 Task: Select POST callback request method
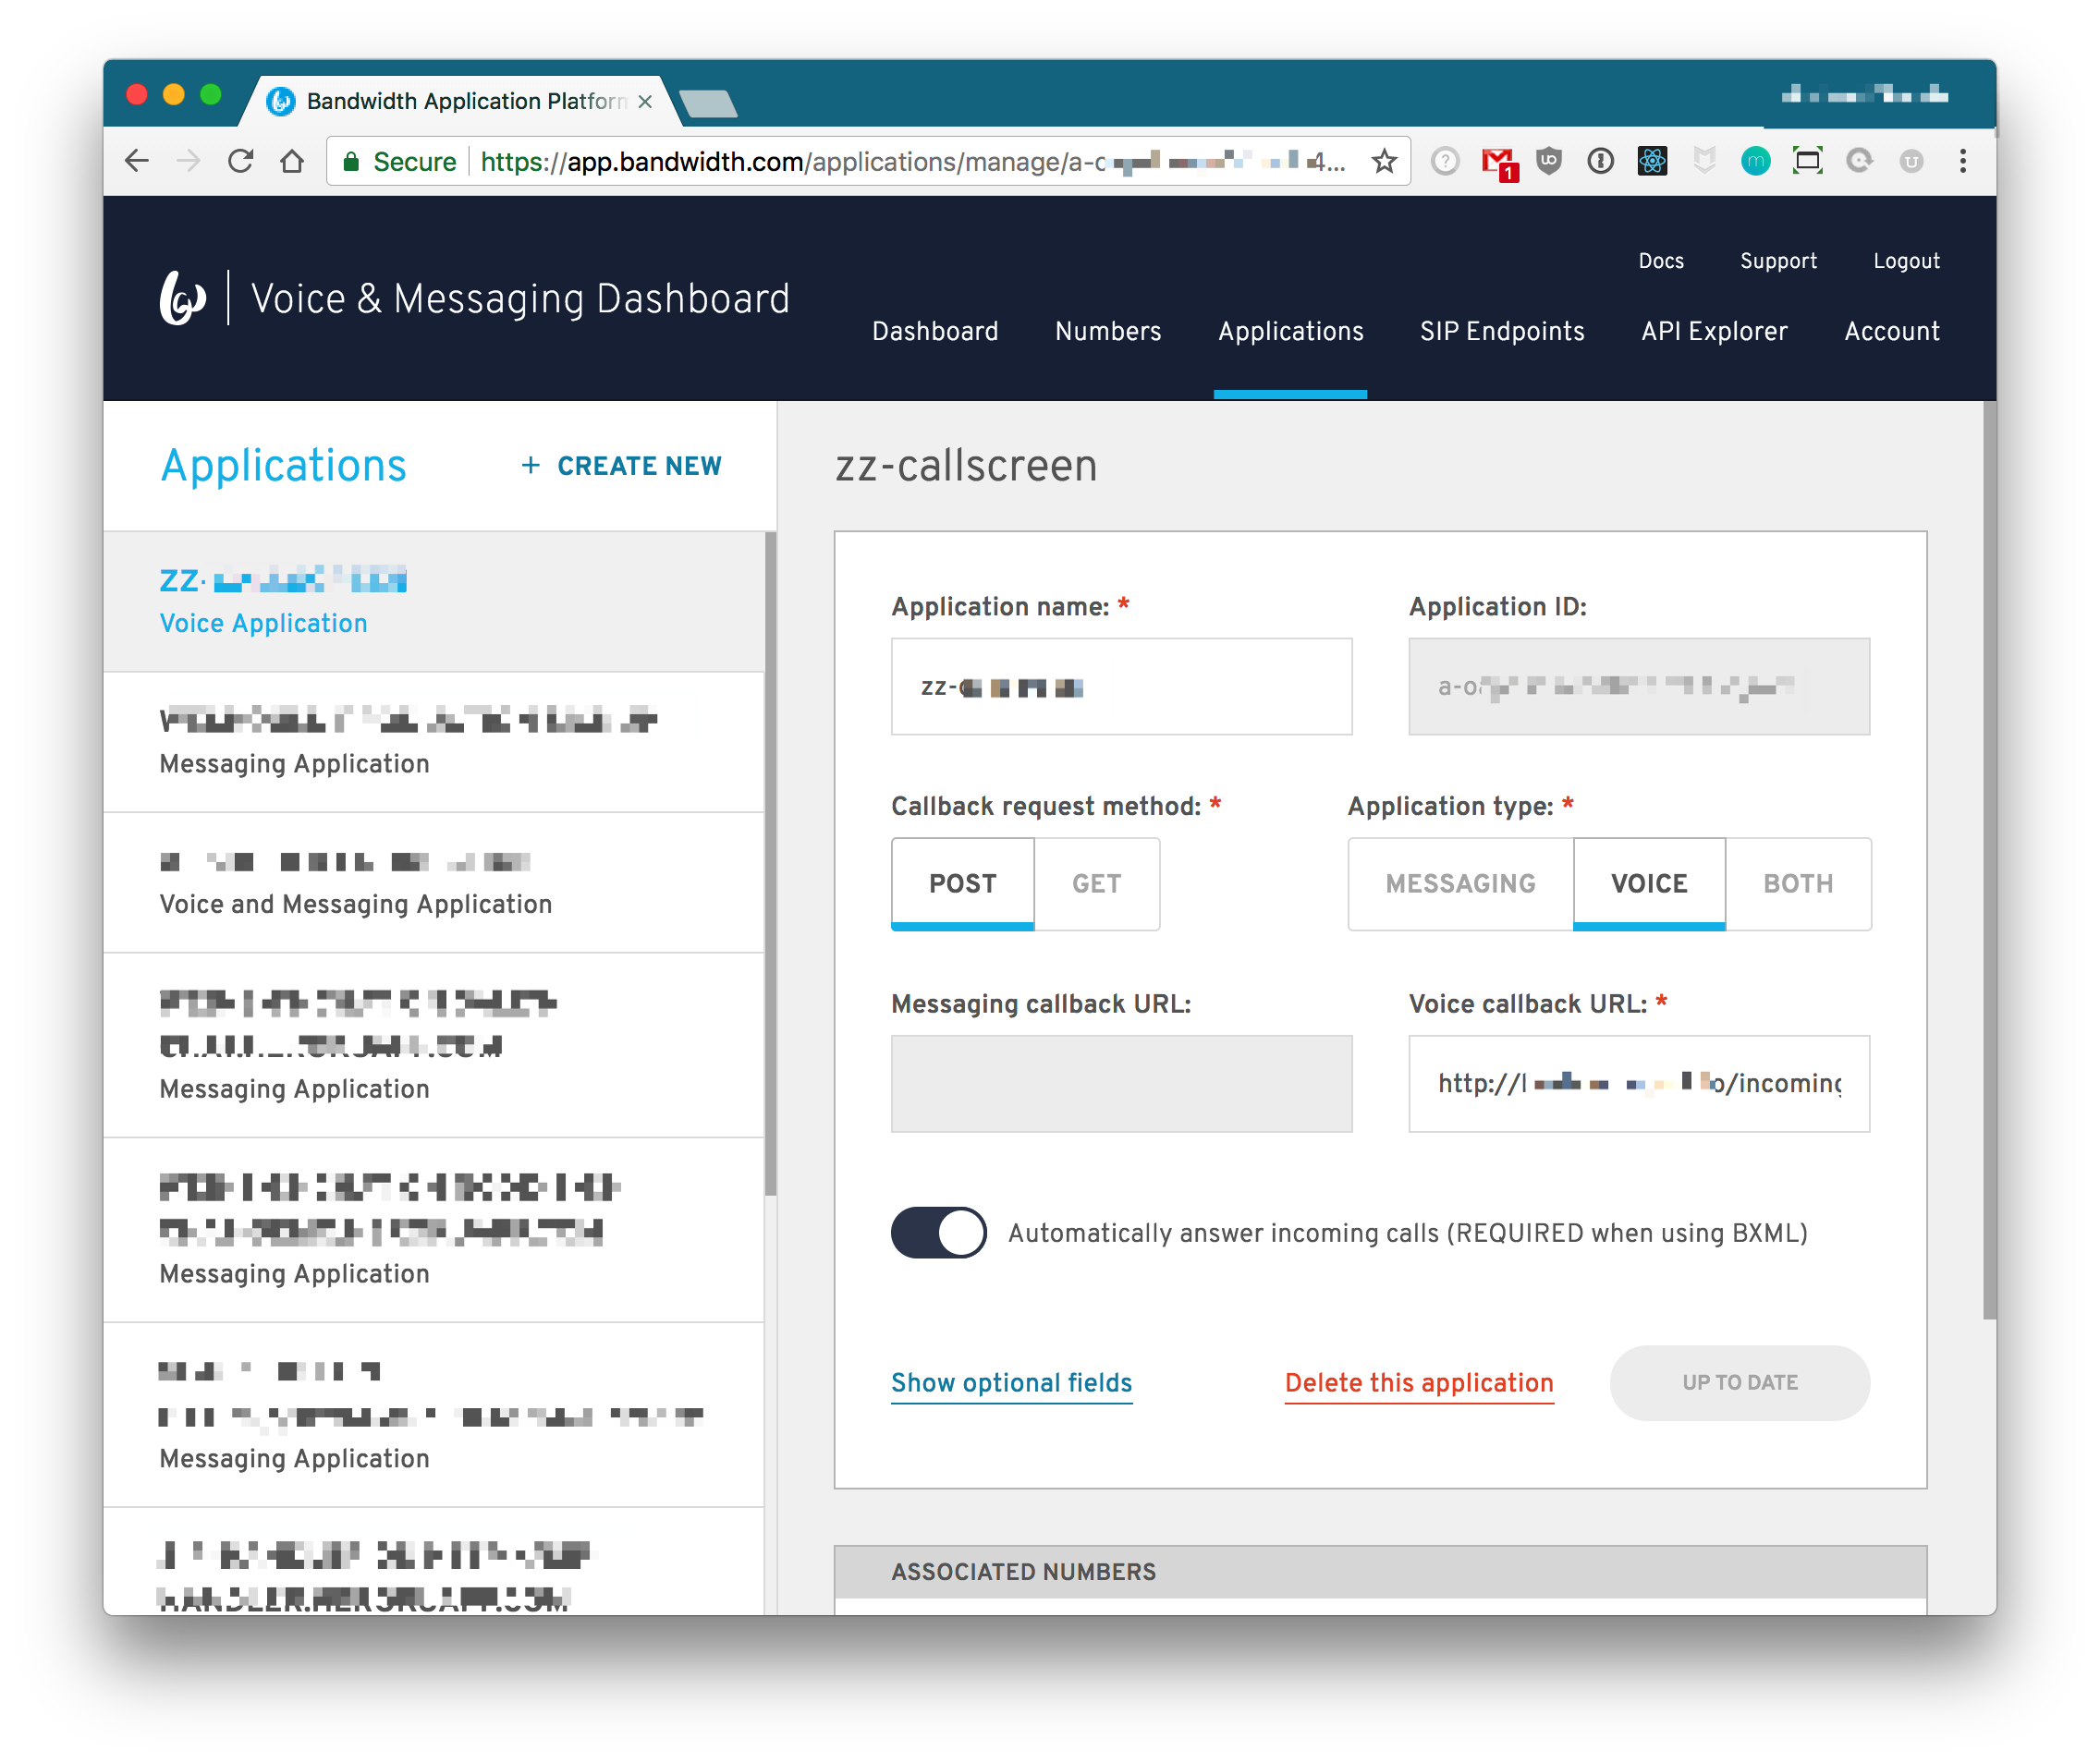962,883
